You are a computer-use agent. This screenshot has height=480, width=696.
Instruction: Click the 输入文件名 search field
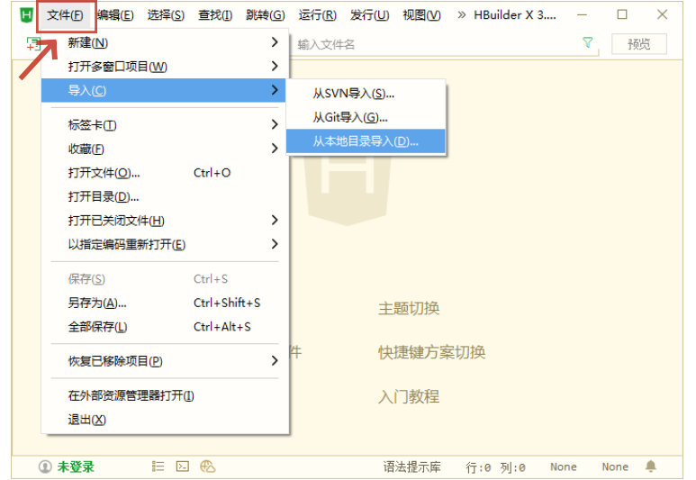(x=432, y=44)
